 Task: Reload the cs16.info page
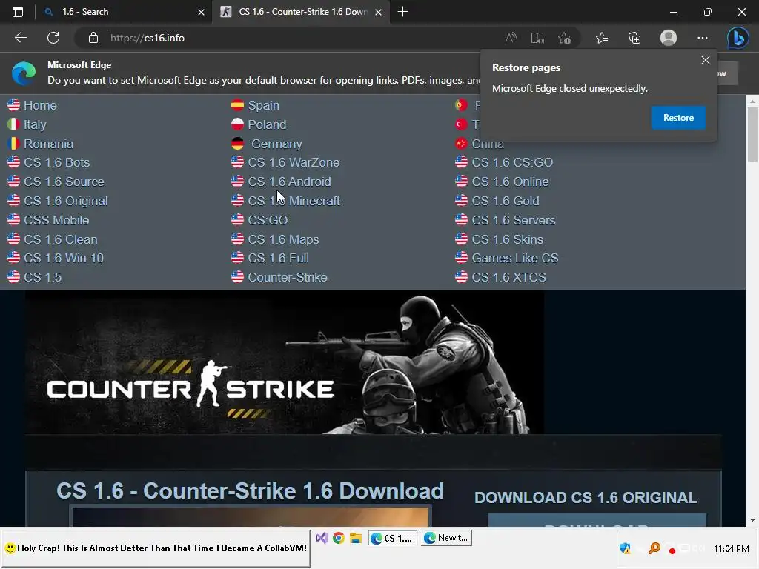[x=53, y=38]
